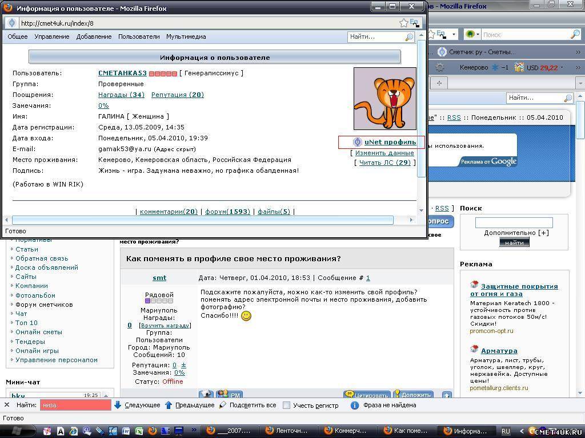Open the Мультимедиа menu
Screen dimensions: 585x438
pos(186,36)
